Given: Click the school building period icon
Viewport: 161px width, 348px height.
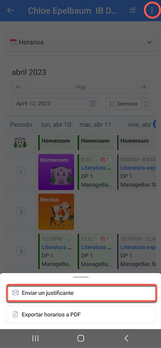Looking at the screenshot, I should (x=21, y=143).
